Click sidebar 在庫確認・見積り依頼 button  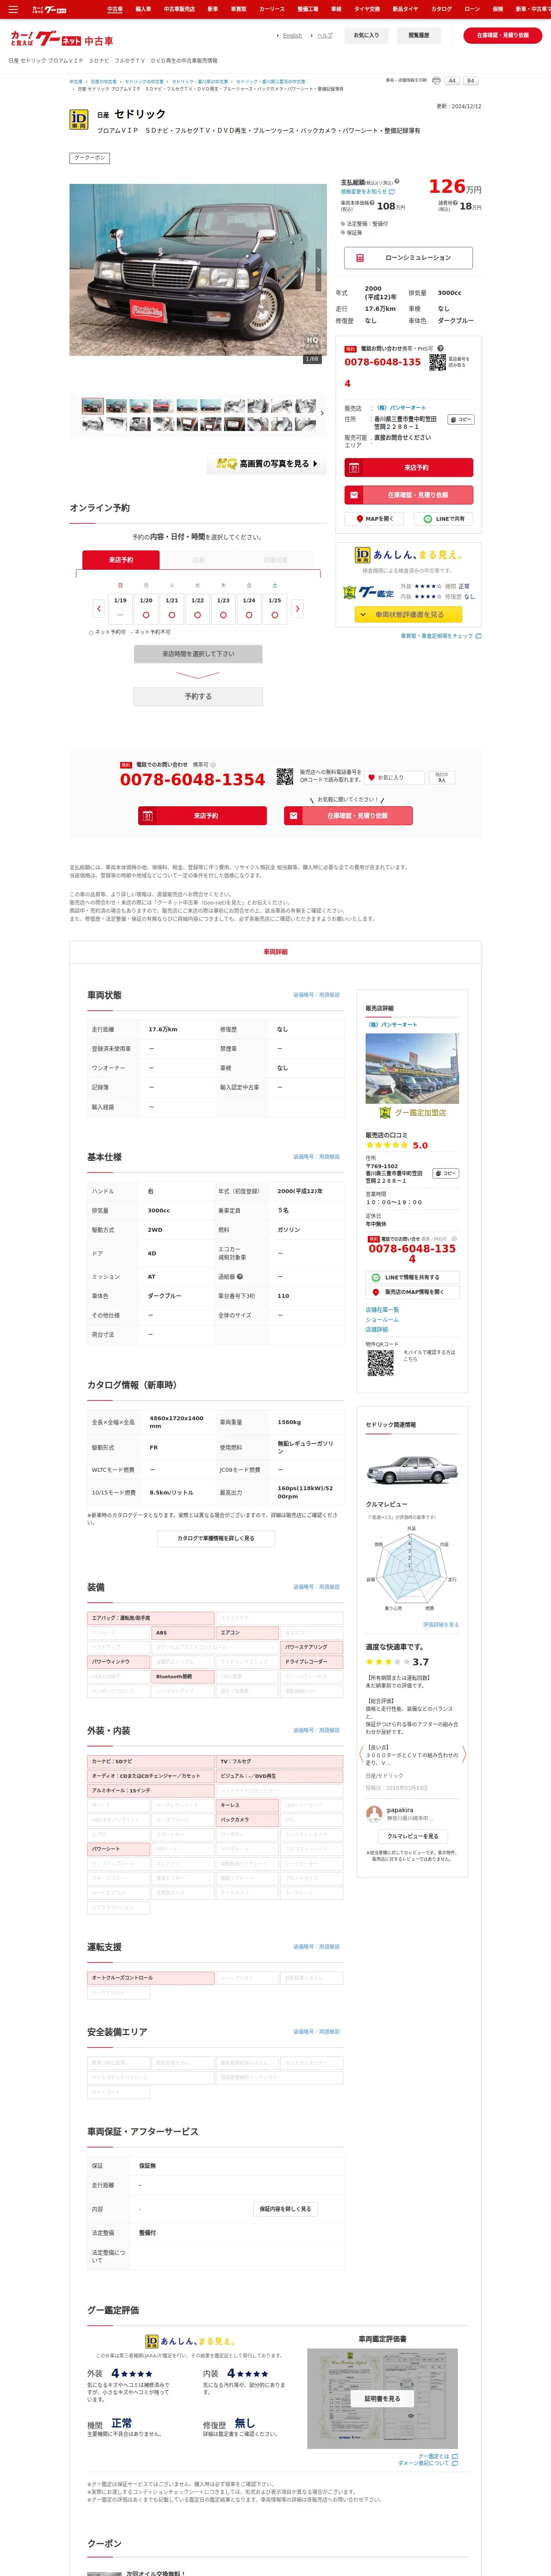[408, 494]
